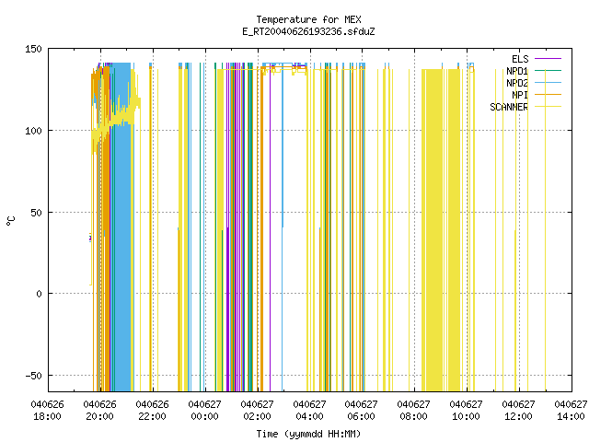
Task: Select the filename E_RT20040626193236.sfduZ
Action: click(308, 31)
